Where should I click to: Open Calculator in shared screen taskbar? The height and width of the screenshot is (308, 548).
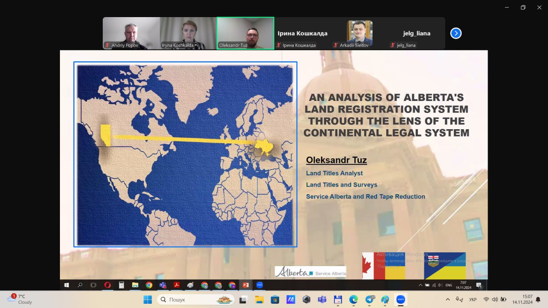pyautogui.click(x=121, y=285)
